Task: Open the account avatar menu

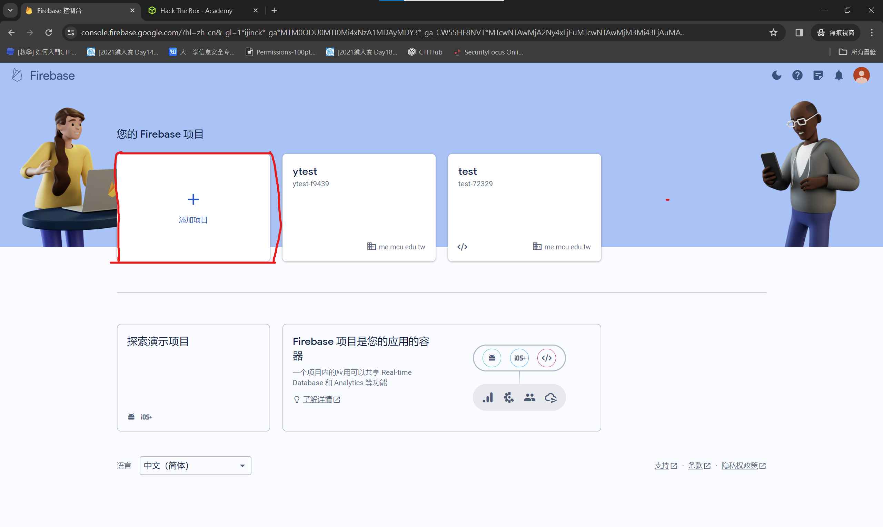Action: click(861, 75)
